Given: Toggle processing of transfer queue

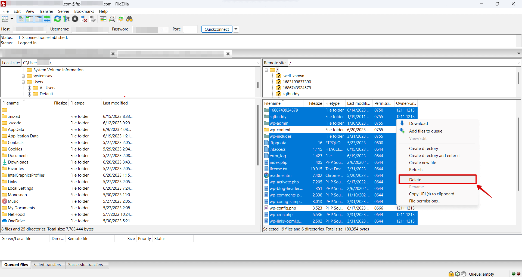Looking at the screenshot, I should click(66, 19).
